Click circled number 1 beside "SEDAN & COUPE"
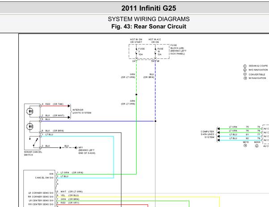Screen dimensions: 269x207 click(x=245, y=66)
